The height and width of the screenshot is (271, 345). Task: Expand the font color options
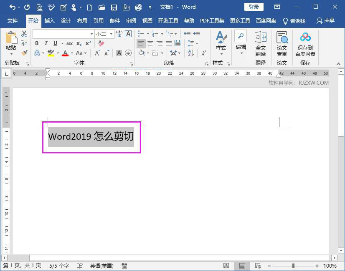[71, 53]
